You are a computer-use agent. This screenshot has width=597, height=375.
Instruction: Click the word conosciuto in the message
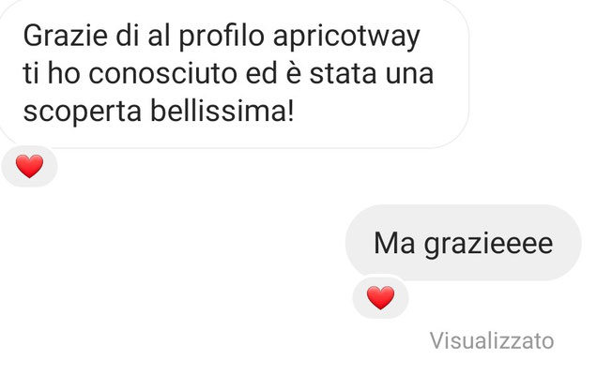[x=162, y=74]
